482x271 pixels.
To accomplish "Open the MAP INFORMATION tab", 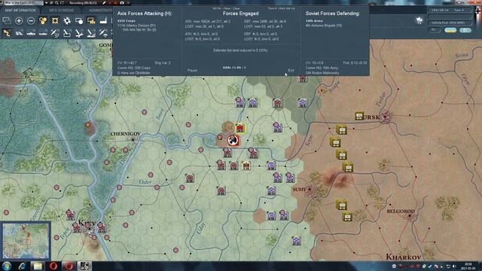I will point(20,10).
